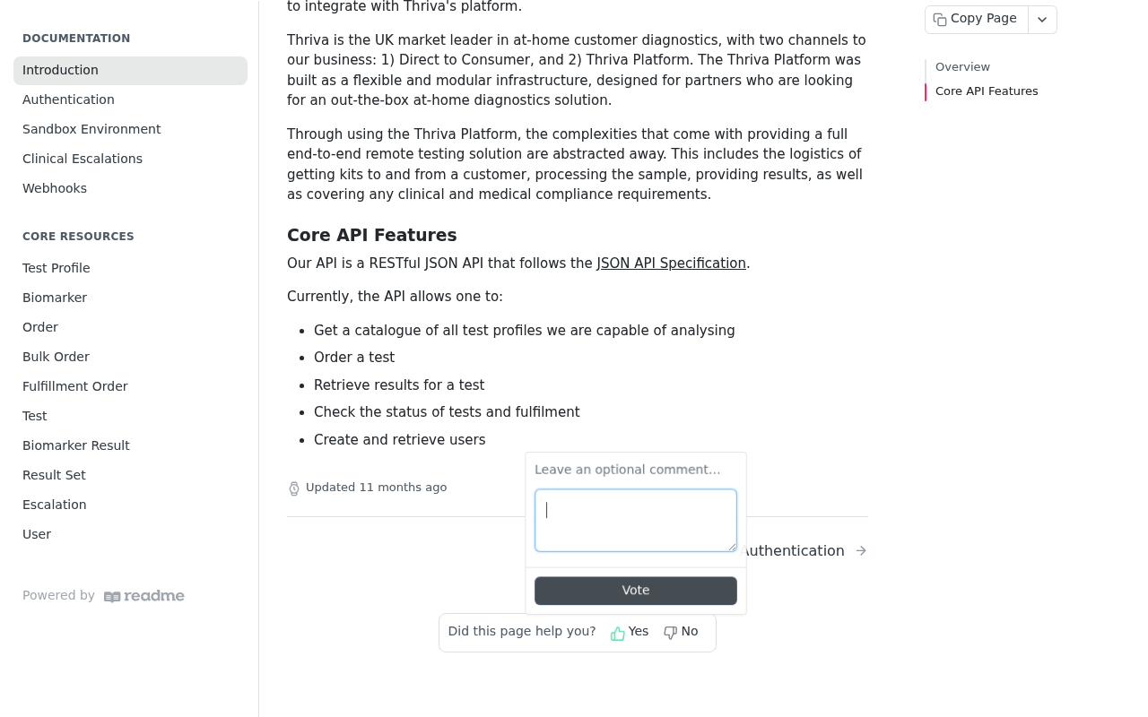Jump to Overview in the table of contents
The image size is (1148, 717).
click(962, 67)
